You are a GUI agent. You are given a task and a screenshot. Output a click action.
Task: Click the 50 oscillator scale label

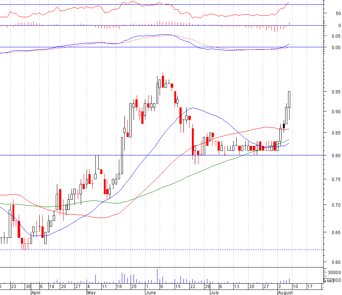click(x=338, y=14)
